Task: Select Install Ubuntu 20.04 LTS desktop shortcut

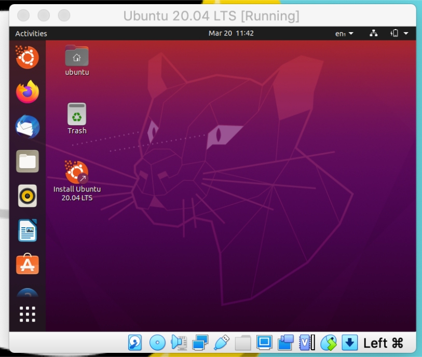Action: (x=77, y=181)
